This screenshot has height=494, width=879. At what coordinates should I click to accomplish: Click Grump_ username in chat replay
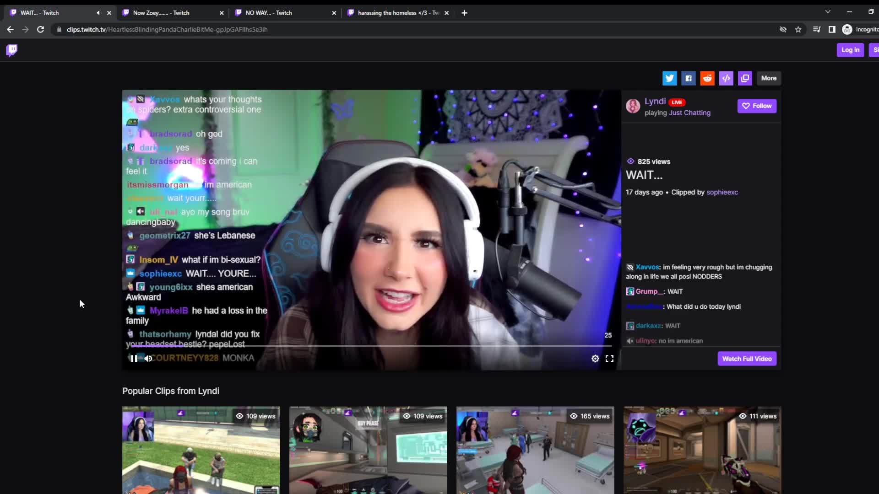[x=650, y=291]
